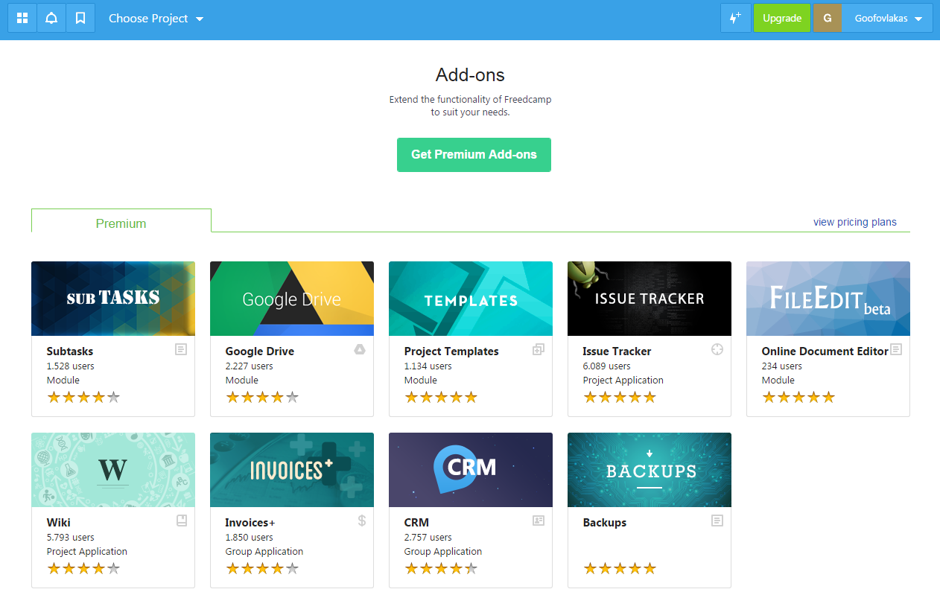940x592 pixels.
Task: Click the Issue Tracker banner image
Action: tap(650, 299)
